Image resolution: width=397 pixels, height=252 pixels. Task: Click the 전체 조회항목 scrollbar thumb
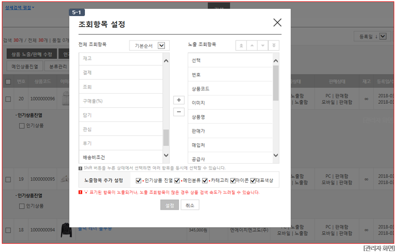pyautogui.click(x=166, y=138)
